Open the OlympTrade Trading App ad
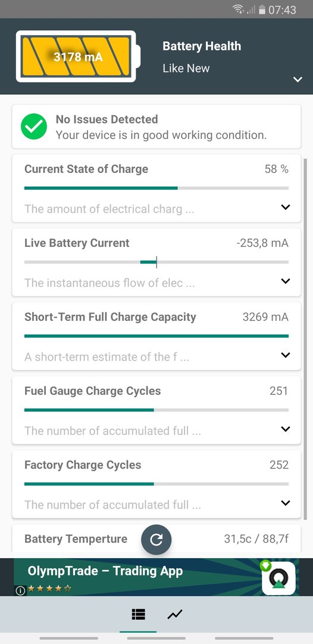This screenshot has width=313, height=644. 156,577
